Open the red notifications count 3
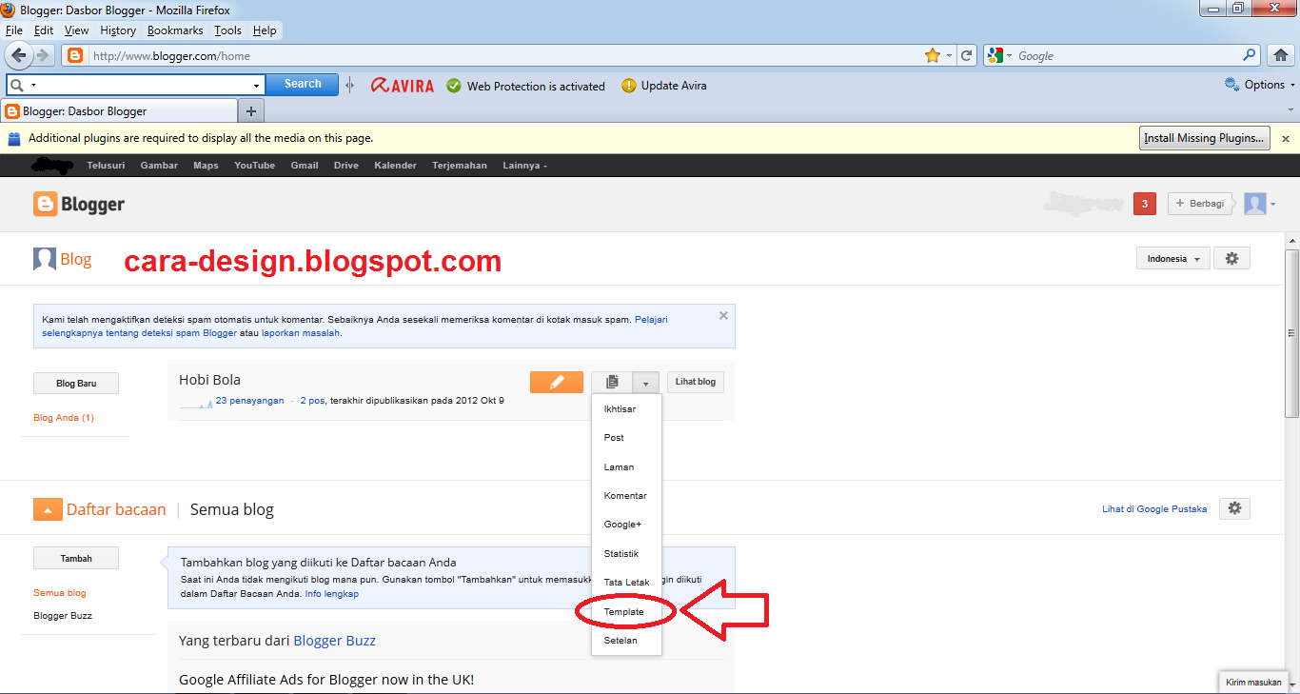 (x=1145, y=204)
